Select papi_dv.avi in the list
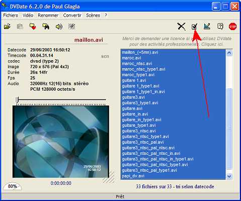Screen dimensions: 241x201 click(x=173, y=176)
